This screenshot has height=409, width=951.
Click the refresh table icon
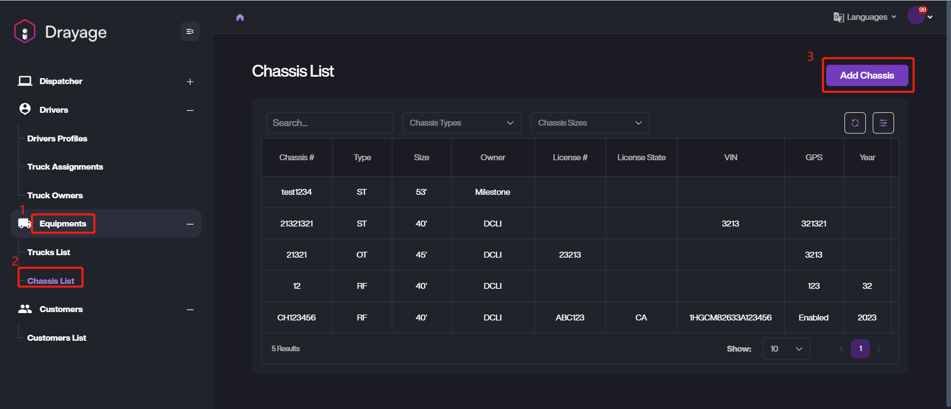[855, 123]
